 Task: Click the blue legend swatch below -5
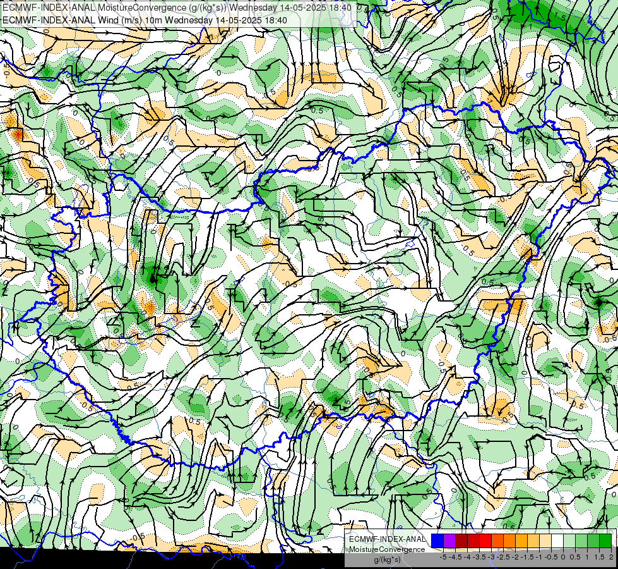point(437,541)
